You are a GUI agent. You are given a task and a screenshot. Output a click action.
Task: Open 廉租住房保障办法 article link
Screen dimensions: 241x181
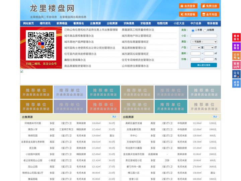click(x=75, y=60)
